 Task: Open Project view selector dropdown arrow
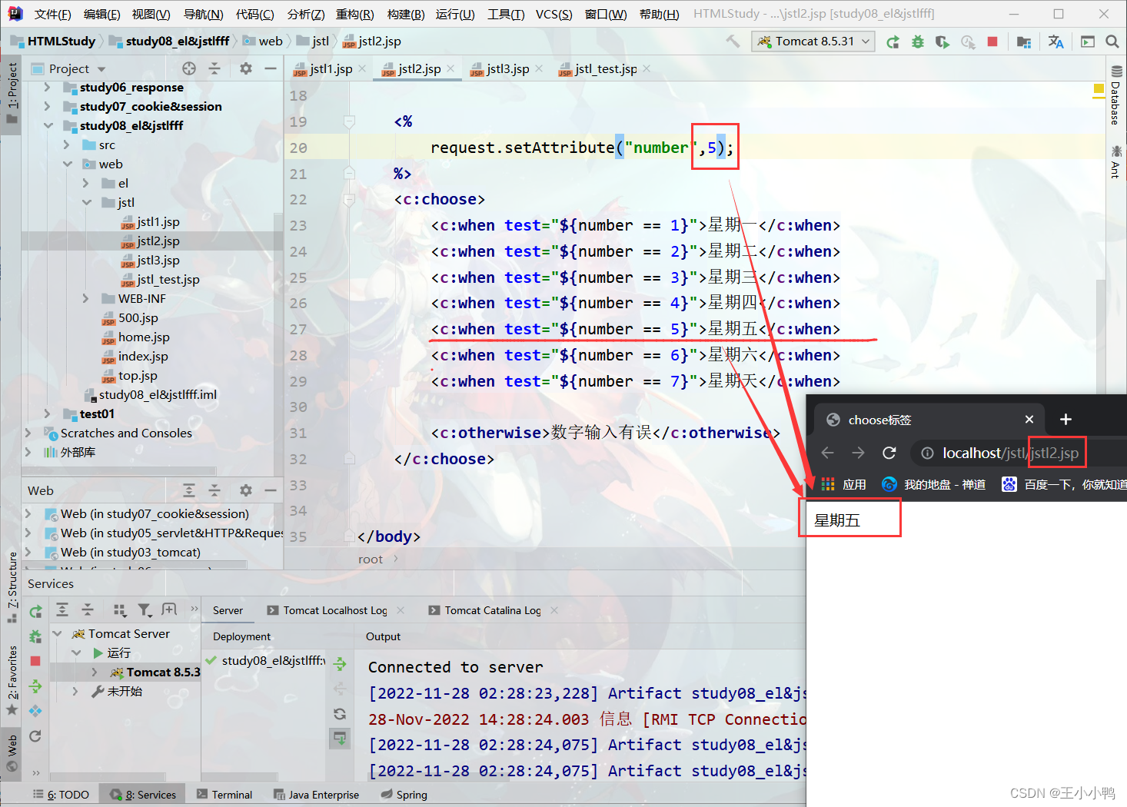pos(101,69)
